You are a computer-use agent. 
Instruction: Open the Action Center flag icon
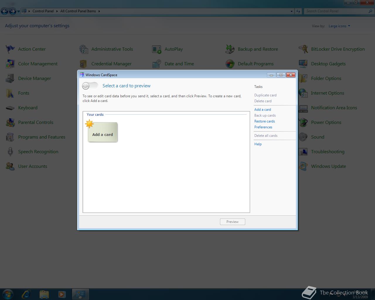[10, 49]
